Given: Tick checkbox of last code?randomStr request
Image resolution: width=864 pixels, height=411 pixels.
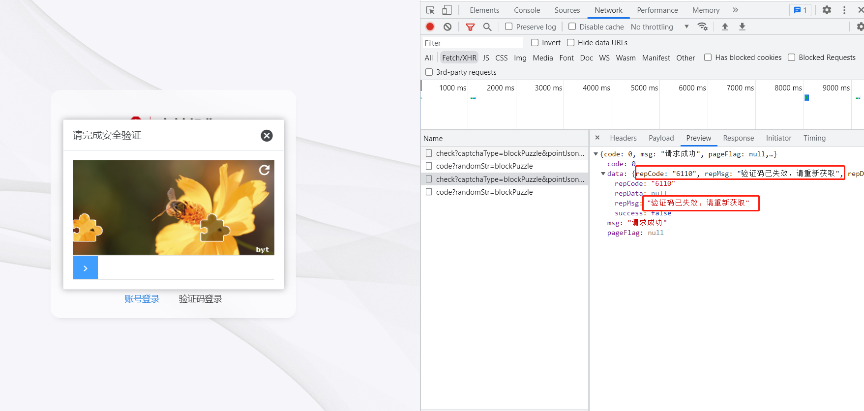Looking at the screenshot, I should (x=429, y=192).
